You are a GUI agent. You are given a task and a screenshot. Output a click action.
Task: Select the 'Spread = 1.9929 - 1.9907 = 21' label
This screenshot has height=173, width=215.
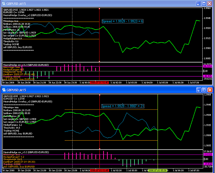[123, 106]
